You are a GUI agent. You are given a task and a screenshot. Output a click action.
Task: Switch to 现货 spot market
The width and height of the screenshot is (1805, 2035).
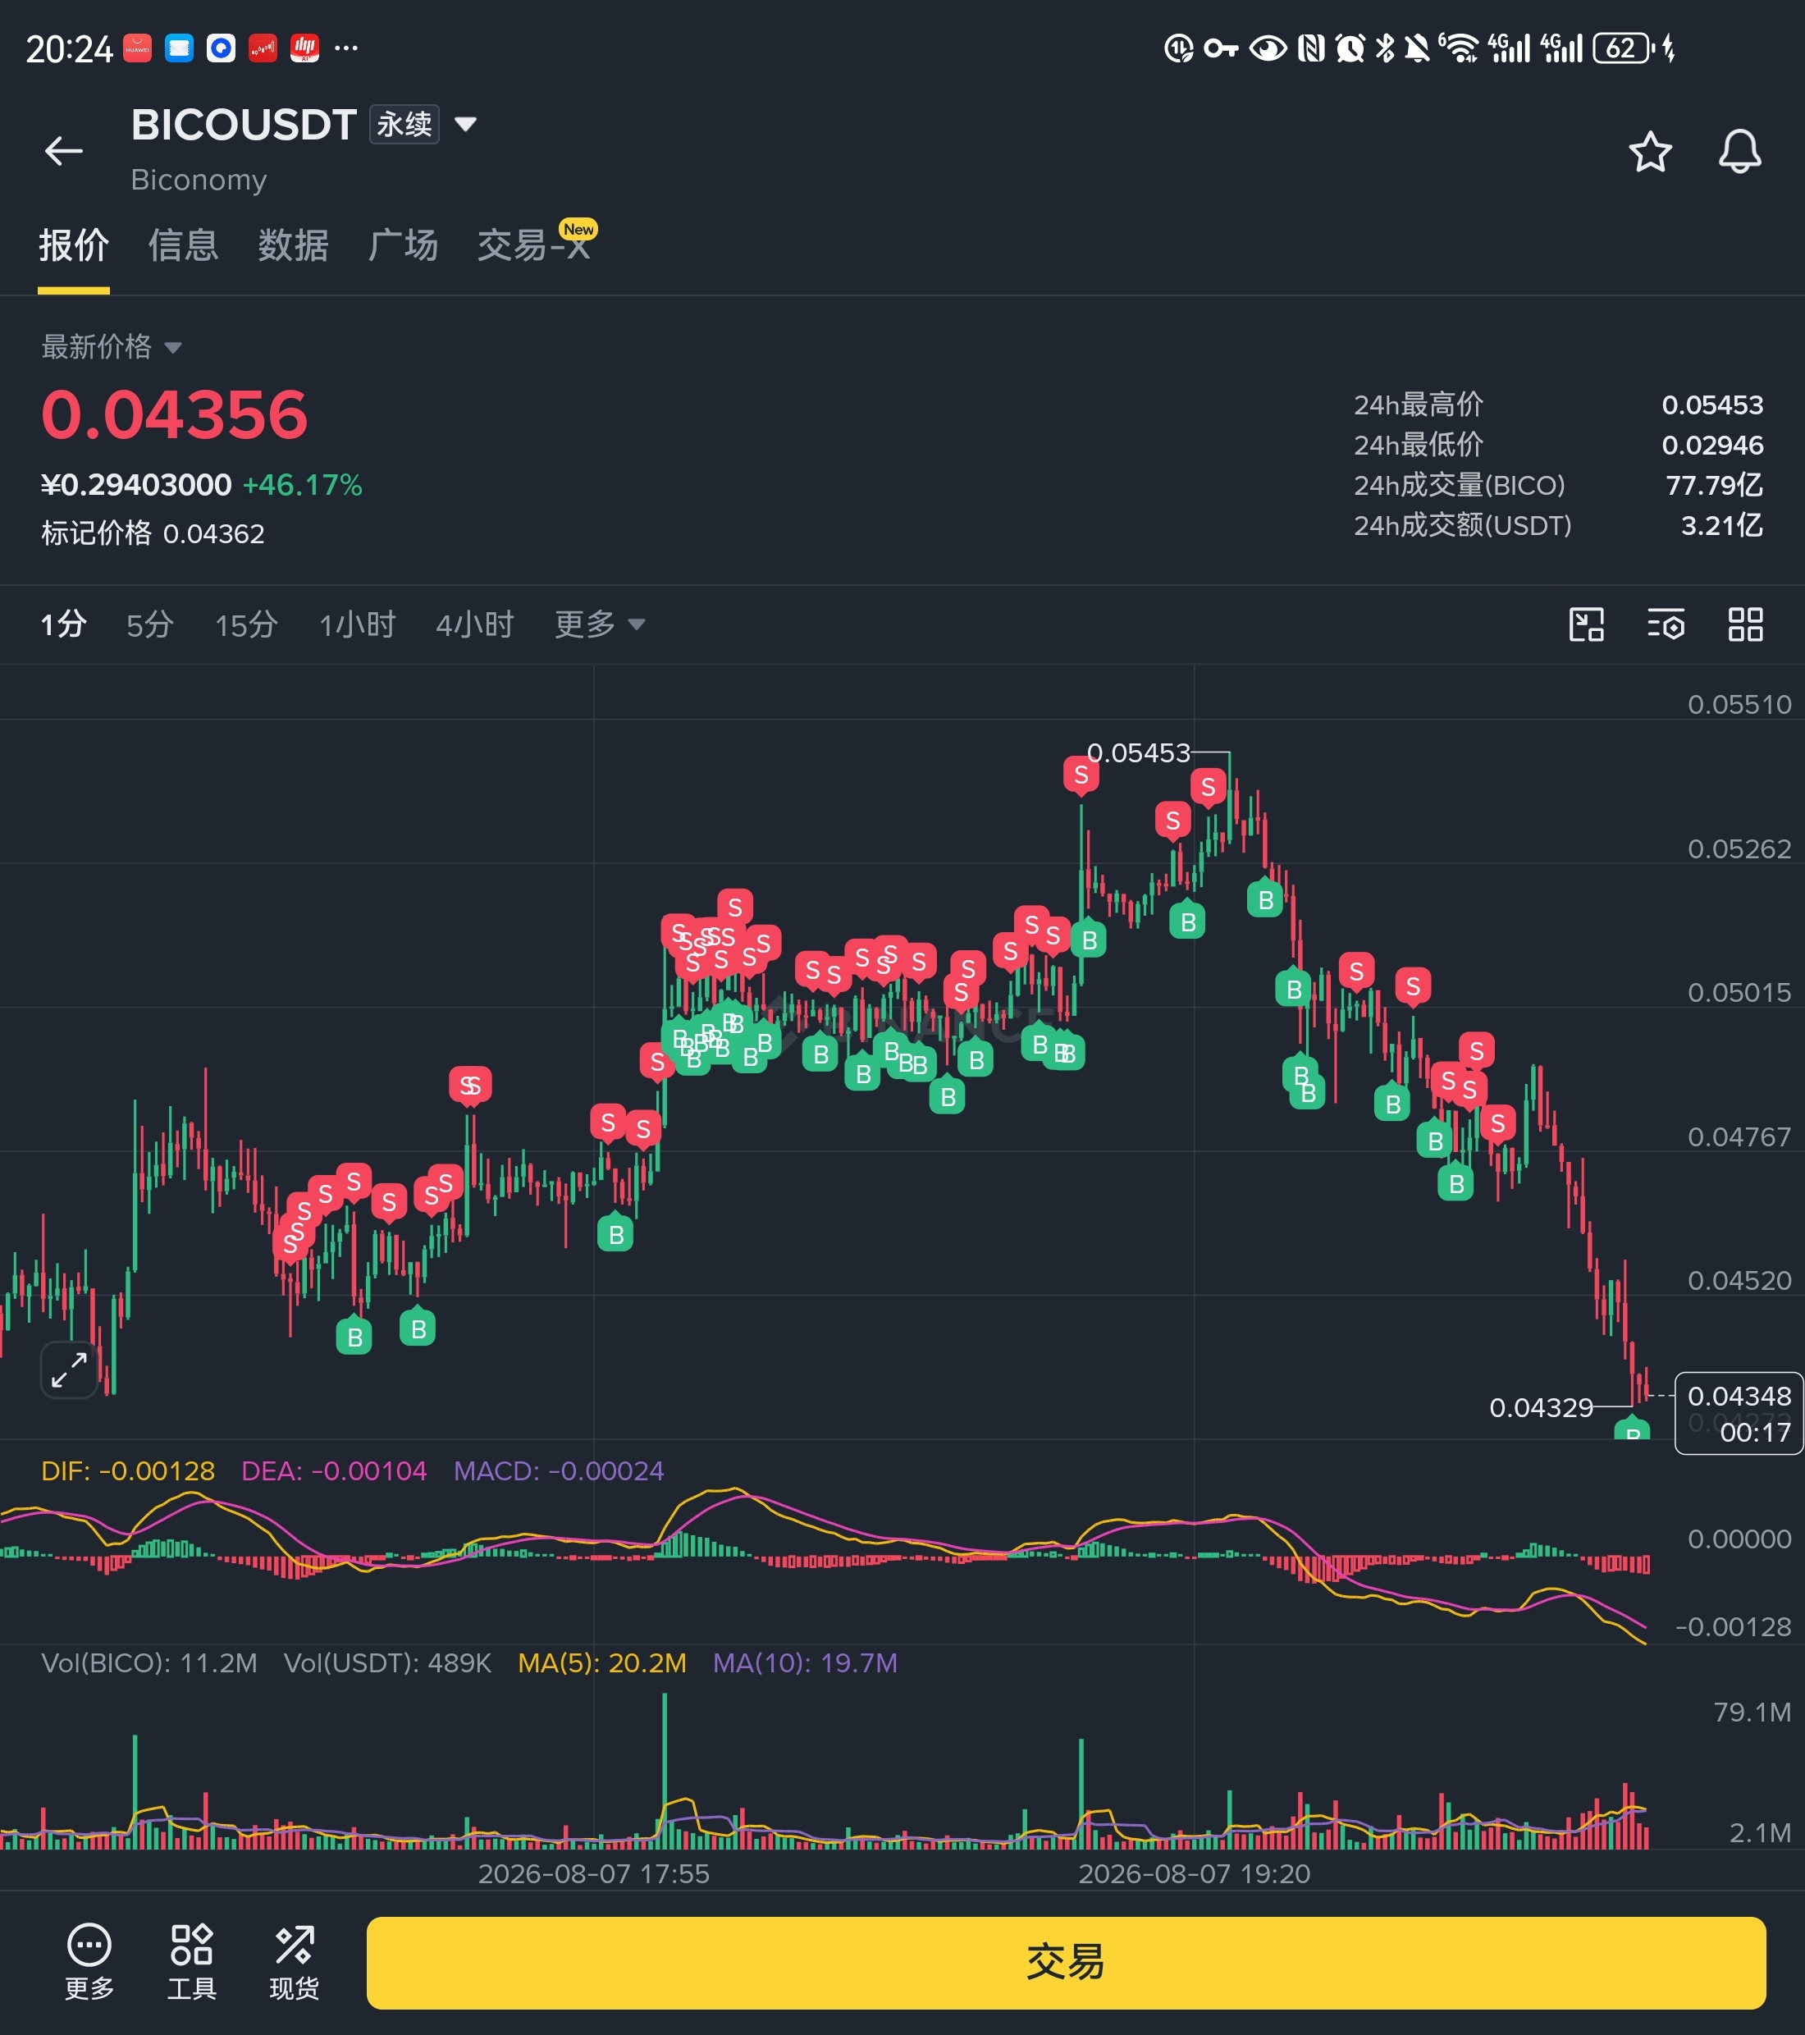tap(294, 1961)
